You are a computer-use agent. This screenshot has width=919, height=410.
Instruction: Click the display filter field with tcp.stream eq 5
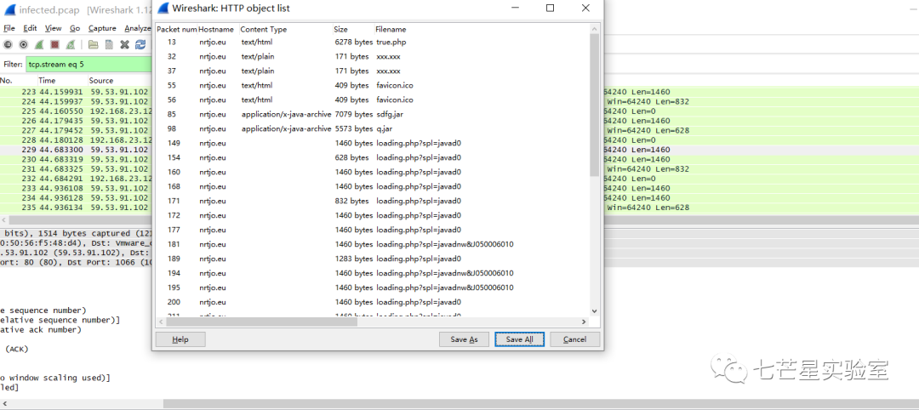pyautogui.click(x=89, y=65)
